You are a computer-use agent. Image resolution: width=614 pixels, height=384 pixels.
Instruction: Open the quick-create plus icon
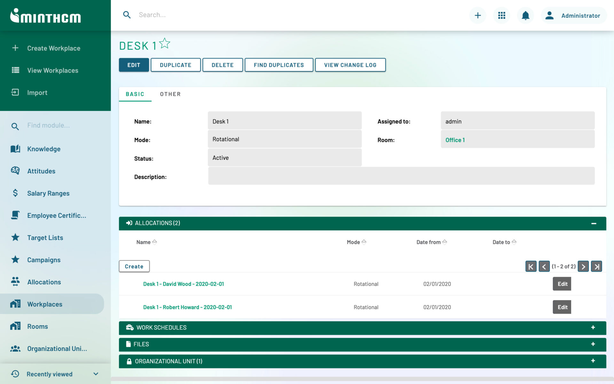(477, 15)
